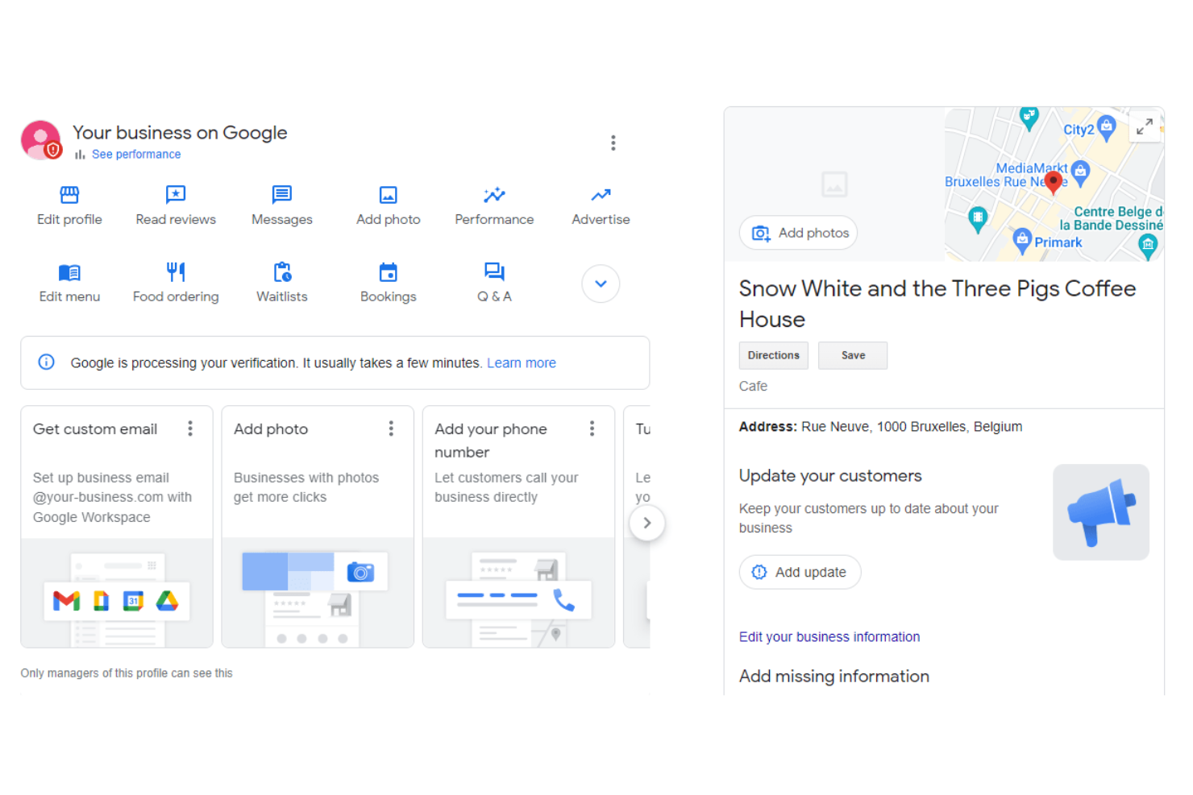The height and width of the screenshot is (795, 1193).
Task: View Performance statistics
Action: click(494, 205)
